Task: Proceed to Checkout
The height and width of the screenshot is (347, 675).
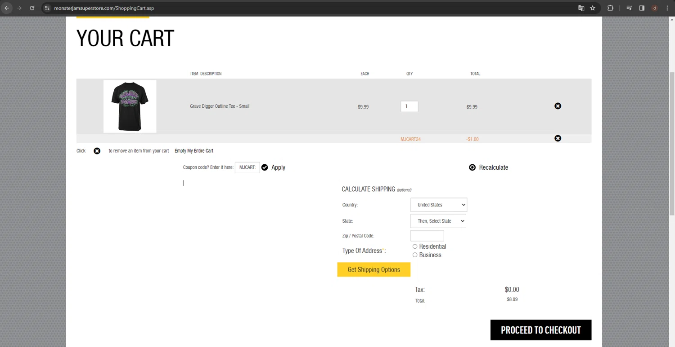Action: tap(541, 330)
